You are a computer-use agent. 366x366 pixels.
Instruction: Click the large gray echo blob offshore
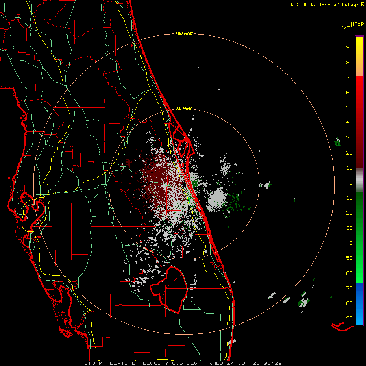pyautogui.click(x=217, y=198)
